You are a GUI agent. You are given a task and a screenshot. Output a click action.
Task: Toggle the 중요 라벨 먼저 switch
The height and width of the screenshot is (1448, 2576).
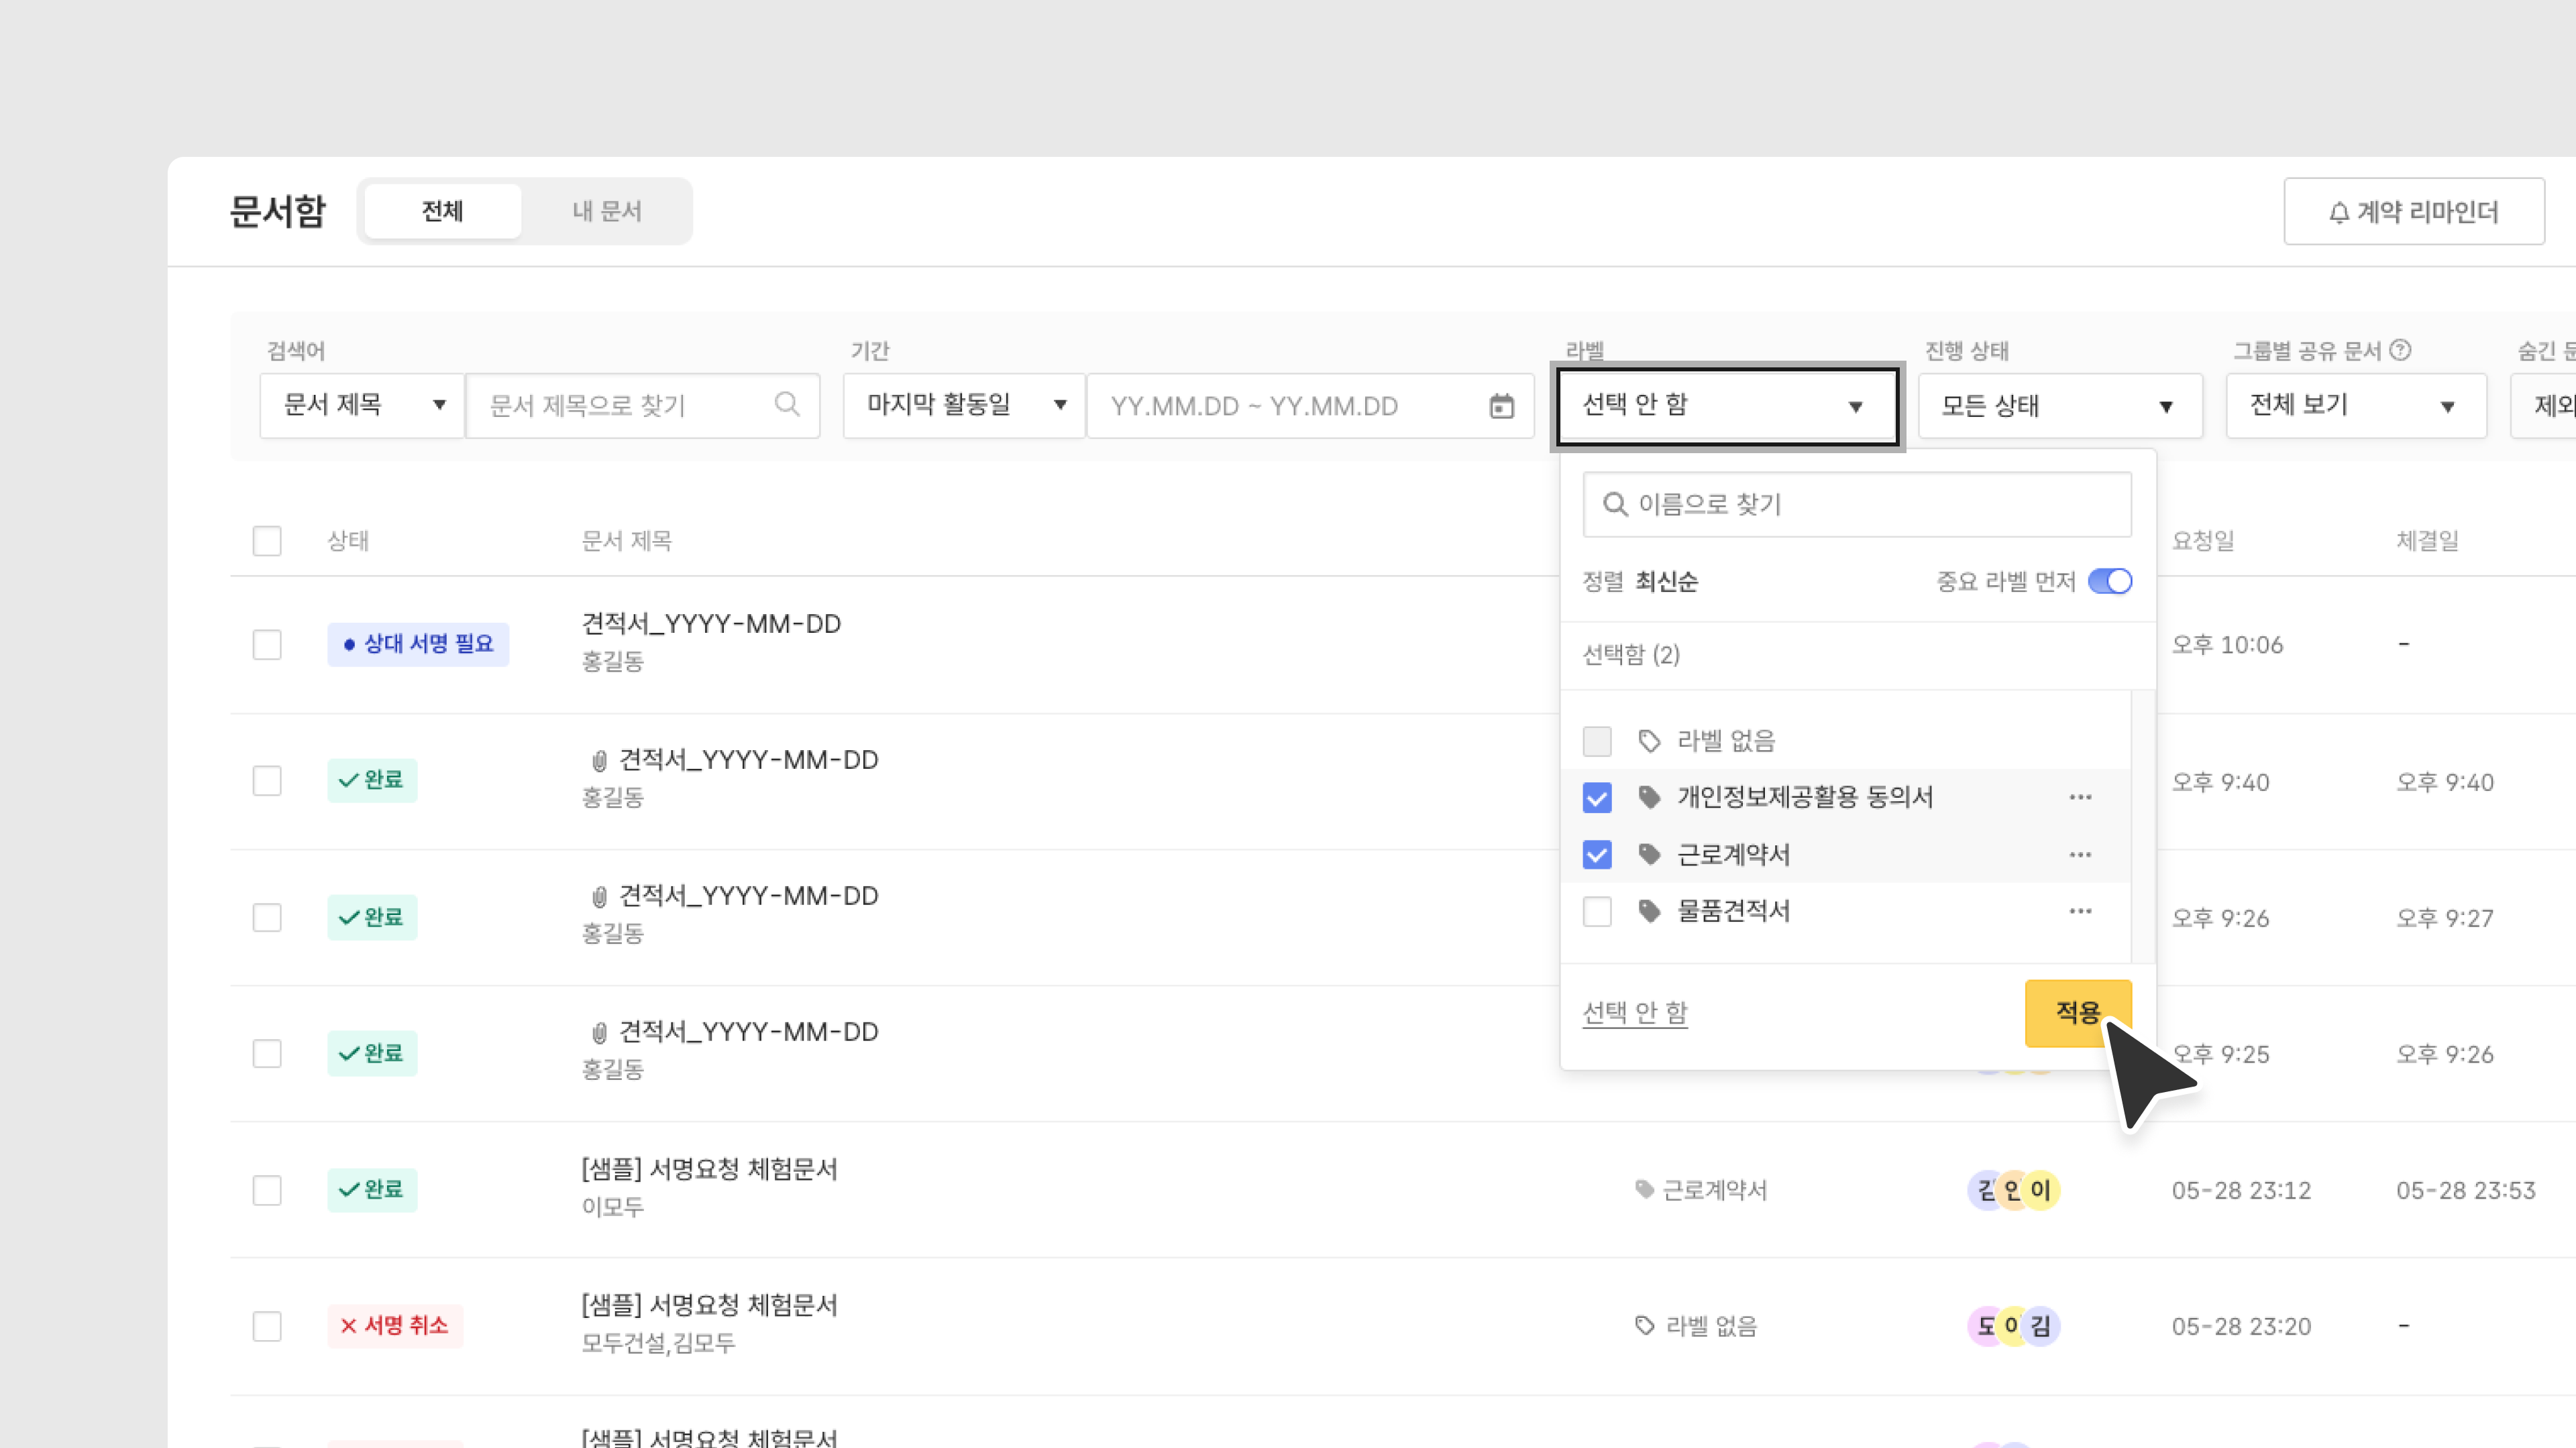click(2110, 582)
